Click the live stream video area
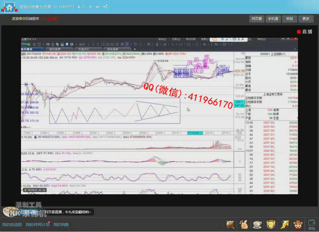Image resolution: width=319 pixels, height=232 pixels. coord(159,116)
